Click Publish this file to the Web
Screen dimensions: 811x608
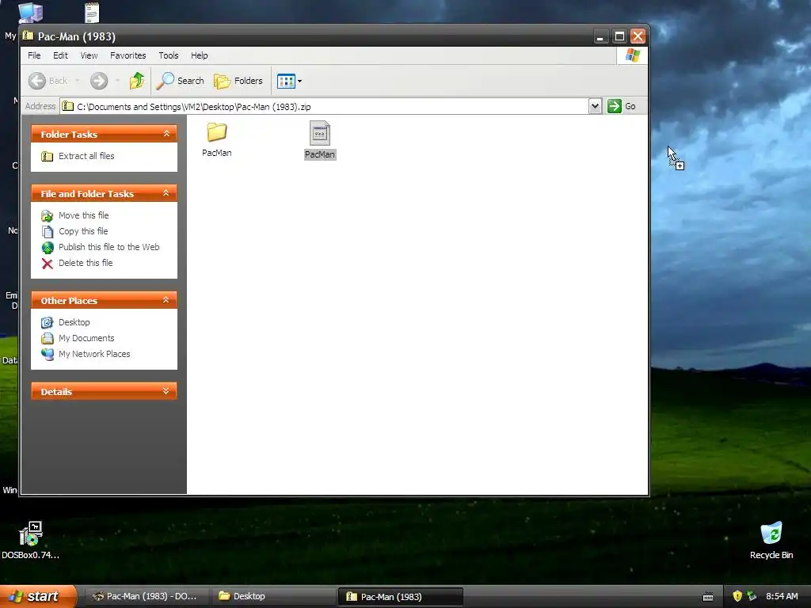109,247
